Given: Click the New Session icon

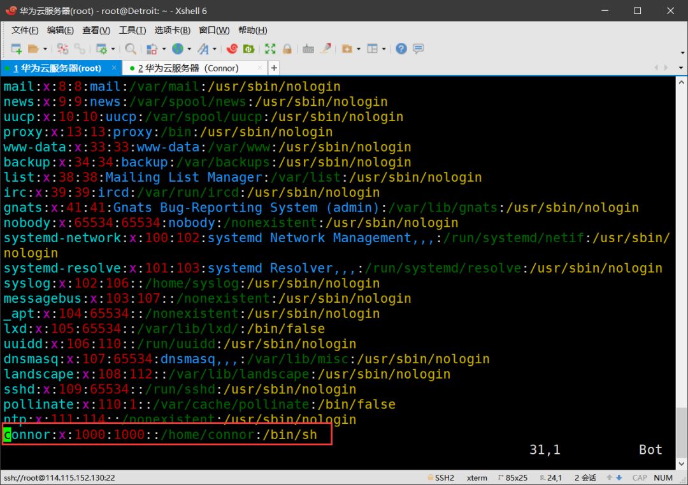Looking at the screenshot, I should (x=16, y=48).
